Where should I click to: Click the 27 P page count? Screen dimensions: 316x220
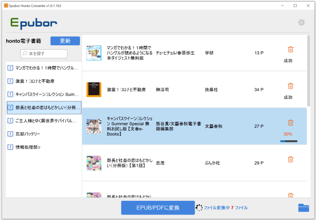click(259, 126)
